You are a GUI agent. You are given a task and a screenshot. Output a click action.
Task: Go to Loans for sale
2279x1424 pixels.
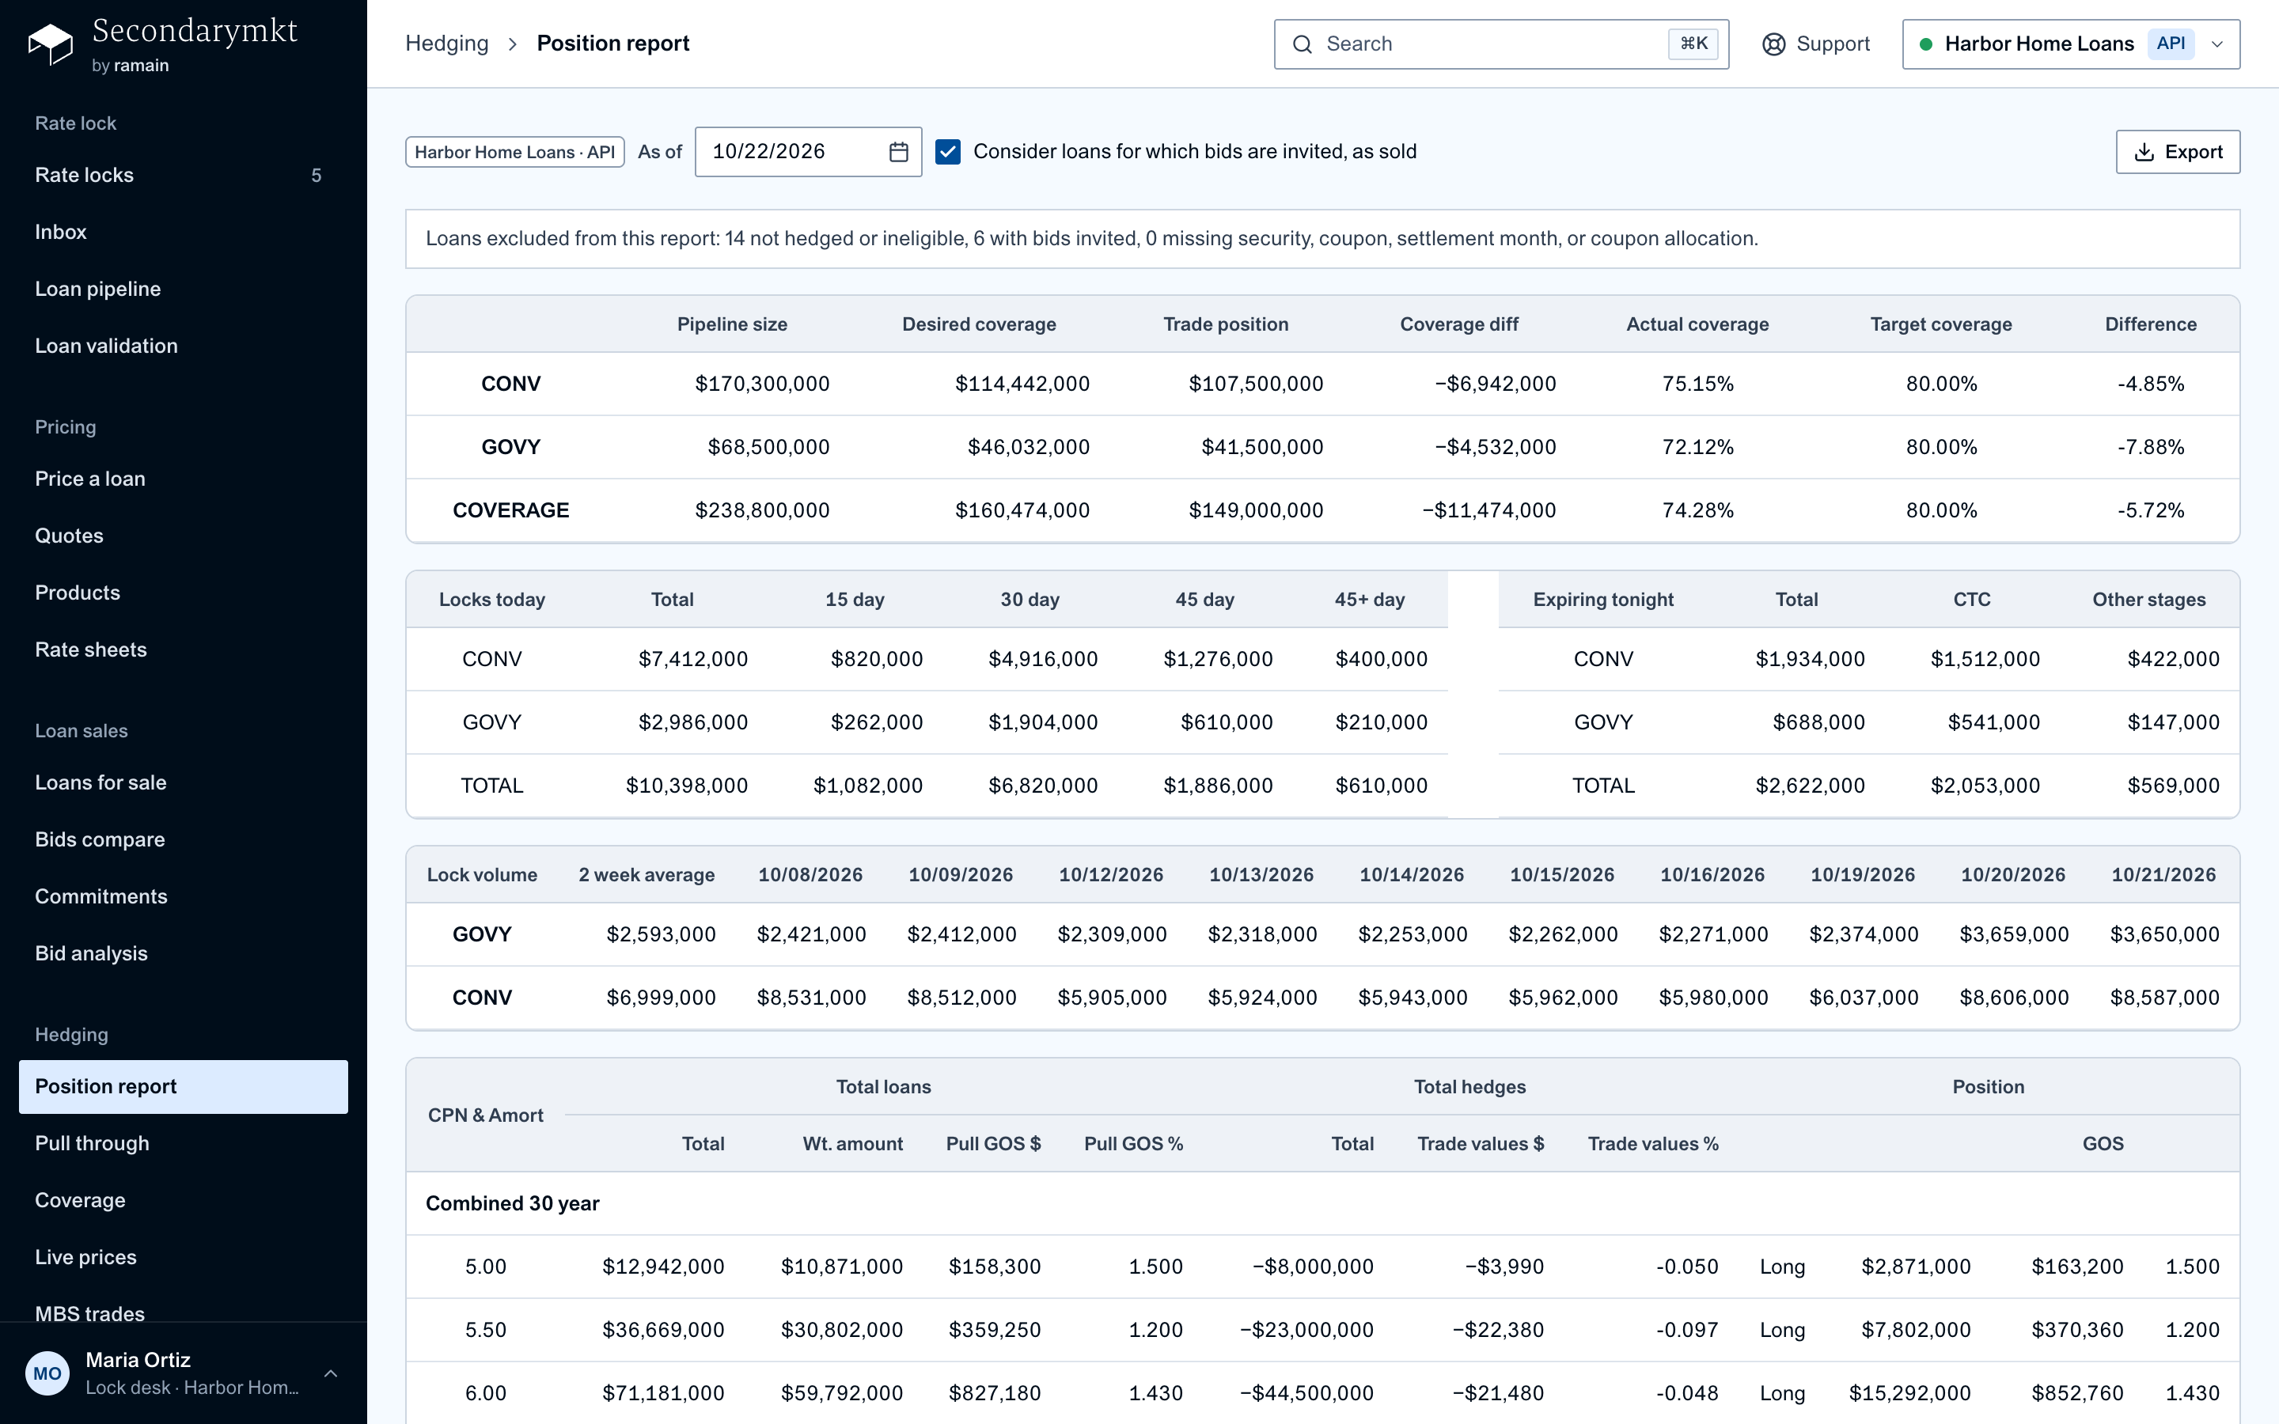click(x=184, y=782)
